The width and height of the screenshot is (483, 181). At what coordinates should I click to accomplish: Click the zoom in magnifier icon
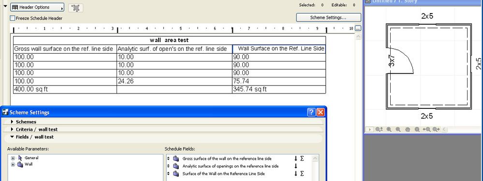pos(389,130)
